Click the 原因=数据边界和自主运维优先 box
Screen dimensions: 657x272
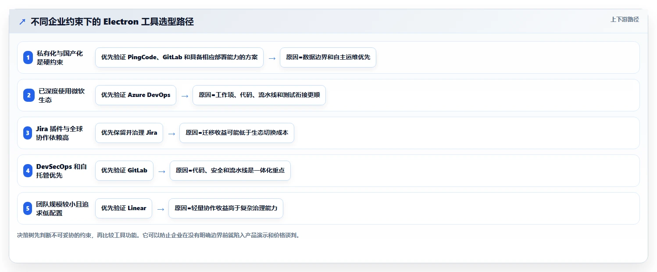(328, 57)
